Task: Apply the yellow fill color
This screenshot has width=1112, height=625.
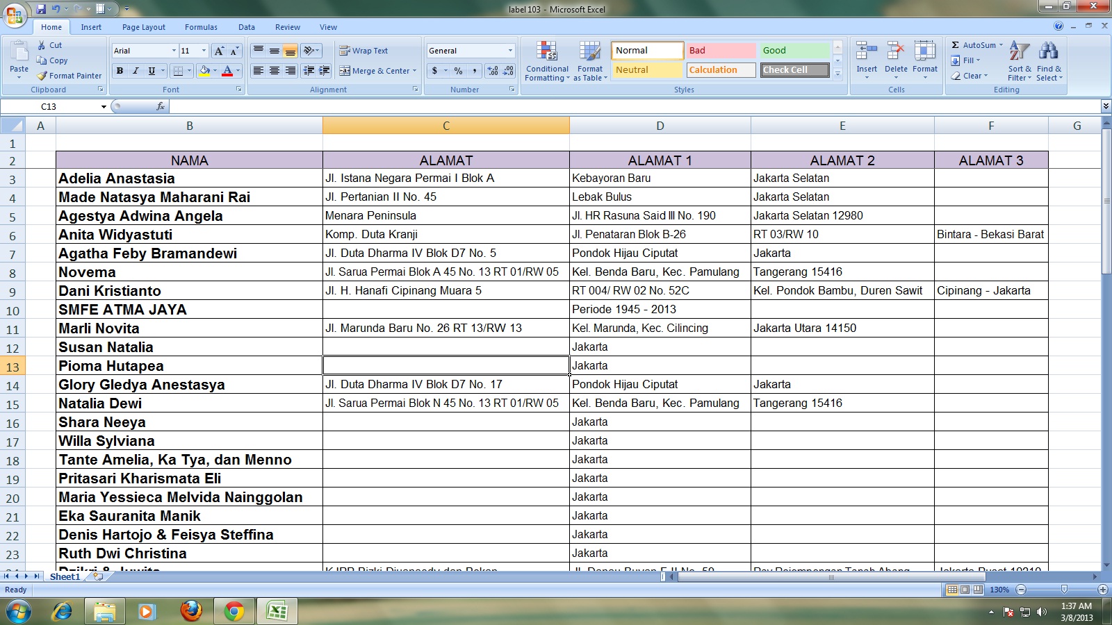Action: 204,71
